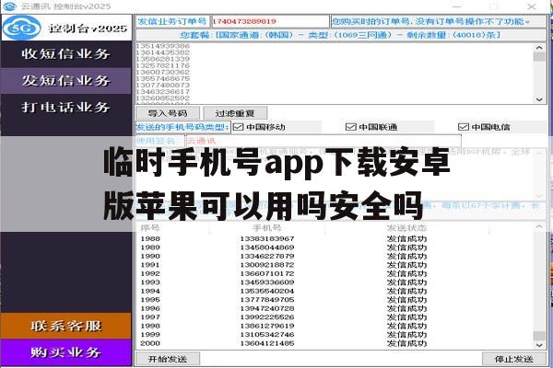Click the 发送的手机号码类型 label

[182, 127]
